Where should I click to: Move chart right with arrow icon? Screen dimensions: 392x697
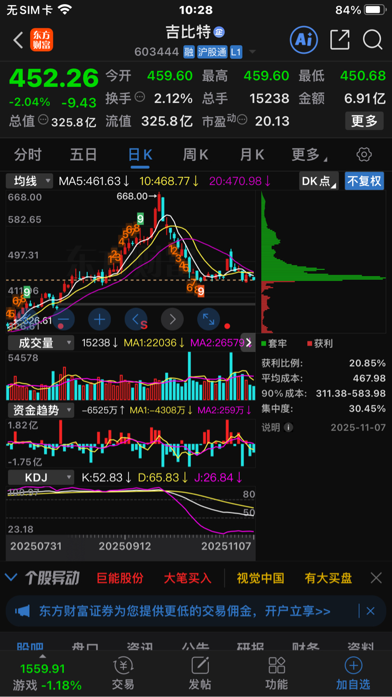click(x=172, y=319)
